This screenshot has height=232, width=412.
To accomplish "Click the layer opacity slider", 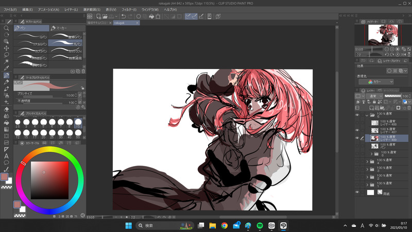I will (x=393, y=96).
